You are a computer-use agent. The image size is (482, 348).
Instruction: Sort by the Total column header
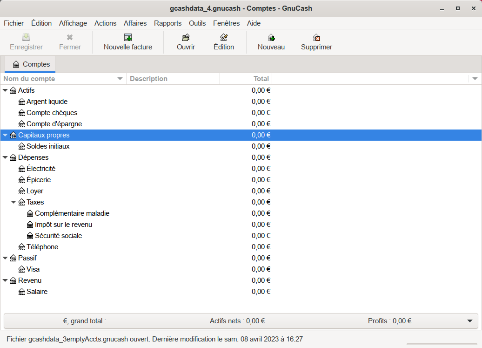(x=246, y=79)
